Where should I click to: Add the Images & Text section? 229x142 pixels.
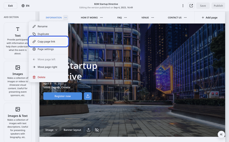18,123
